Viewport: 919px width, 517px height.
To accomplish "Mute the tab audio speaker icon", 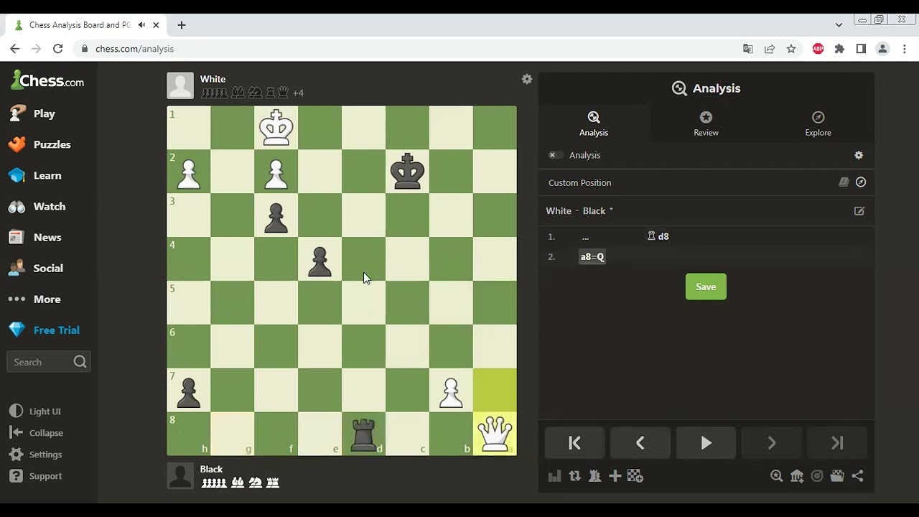I will 142,25.
